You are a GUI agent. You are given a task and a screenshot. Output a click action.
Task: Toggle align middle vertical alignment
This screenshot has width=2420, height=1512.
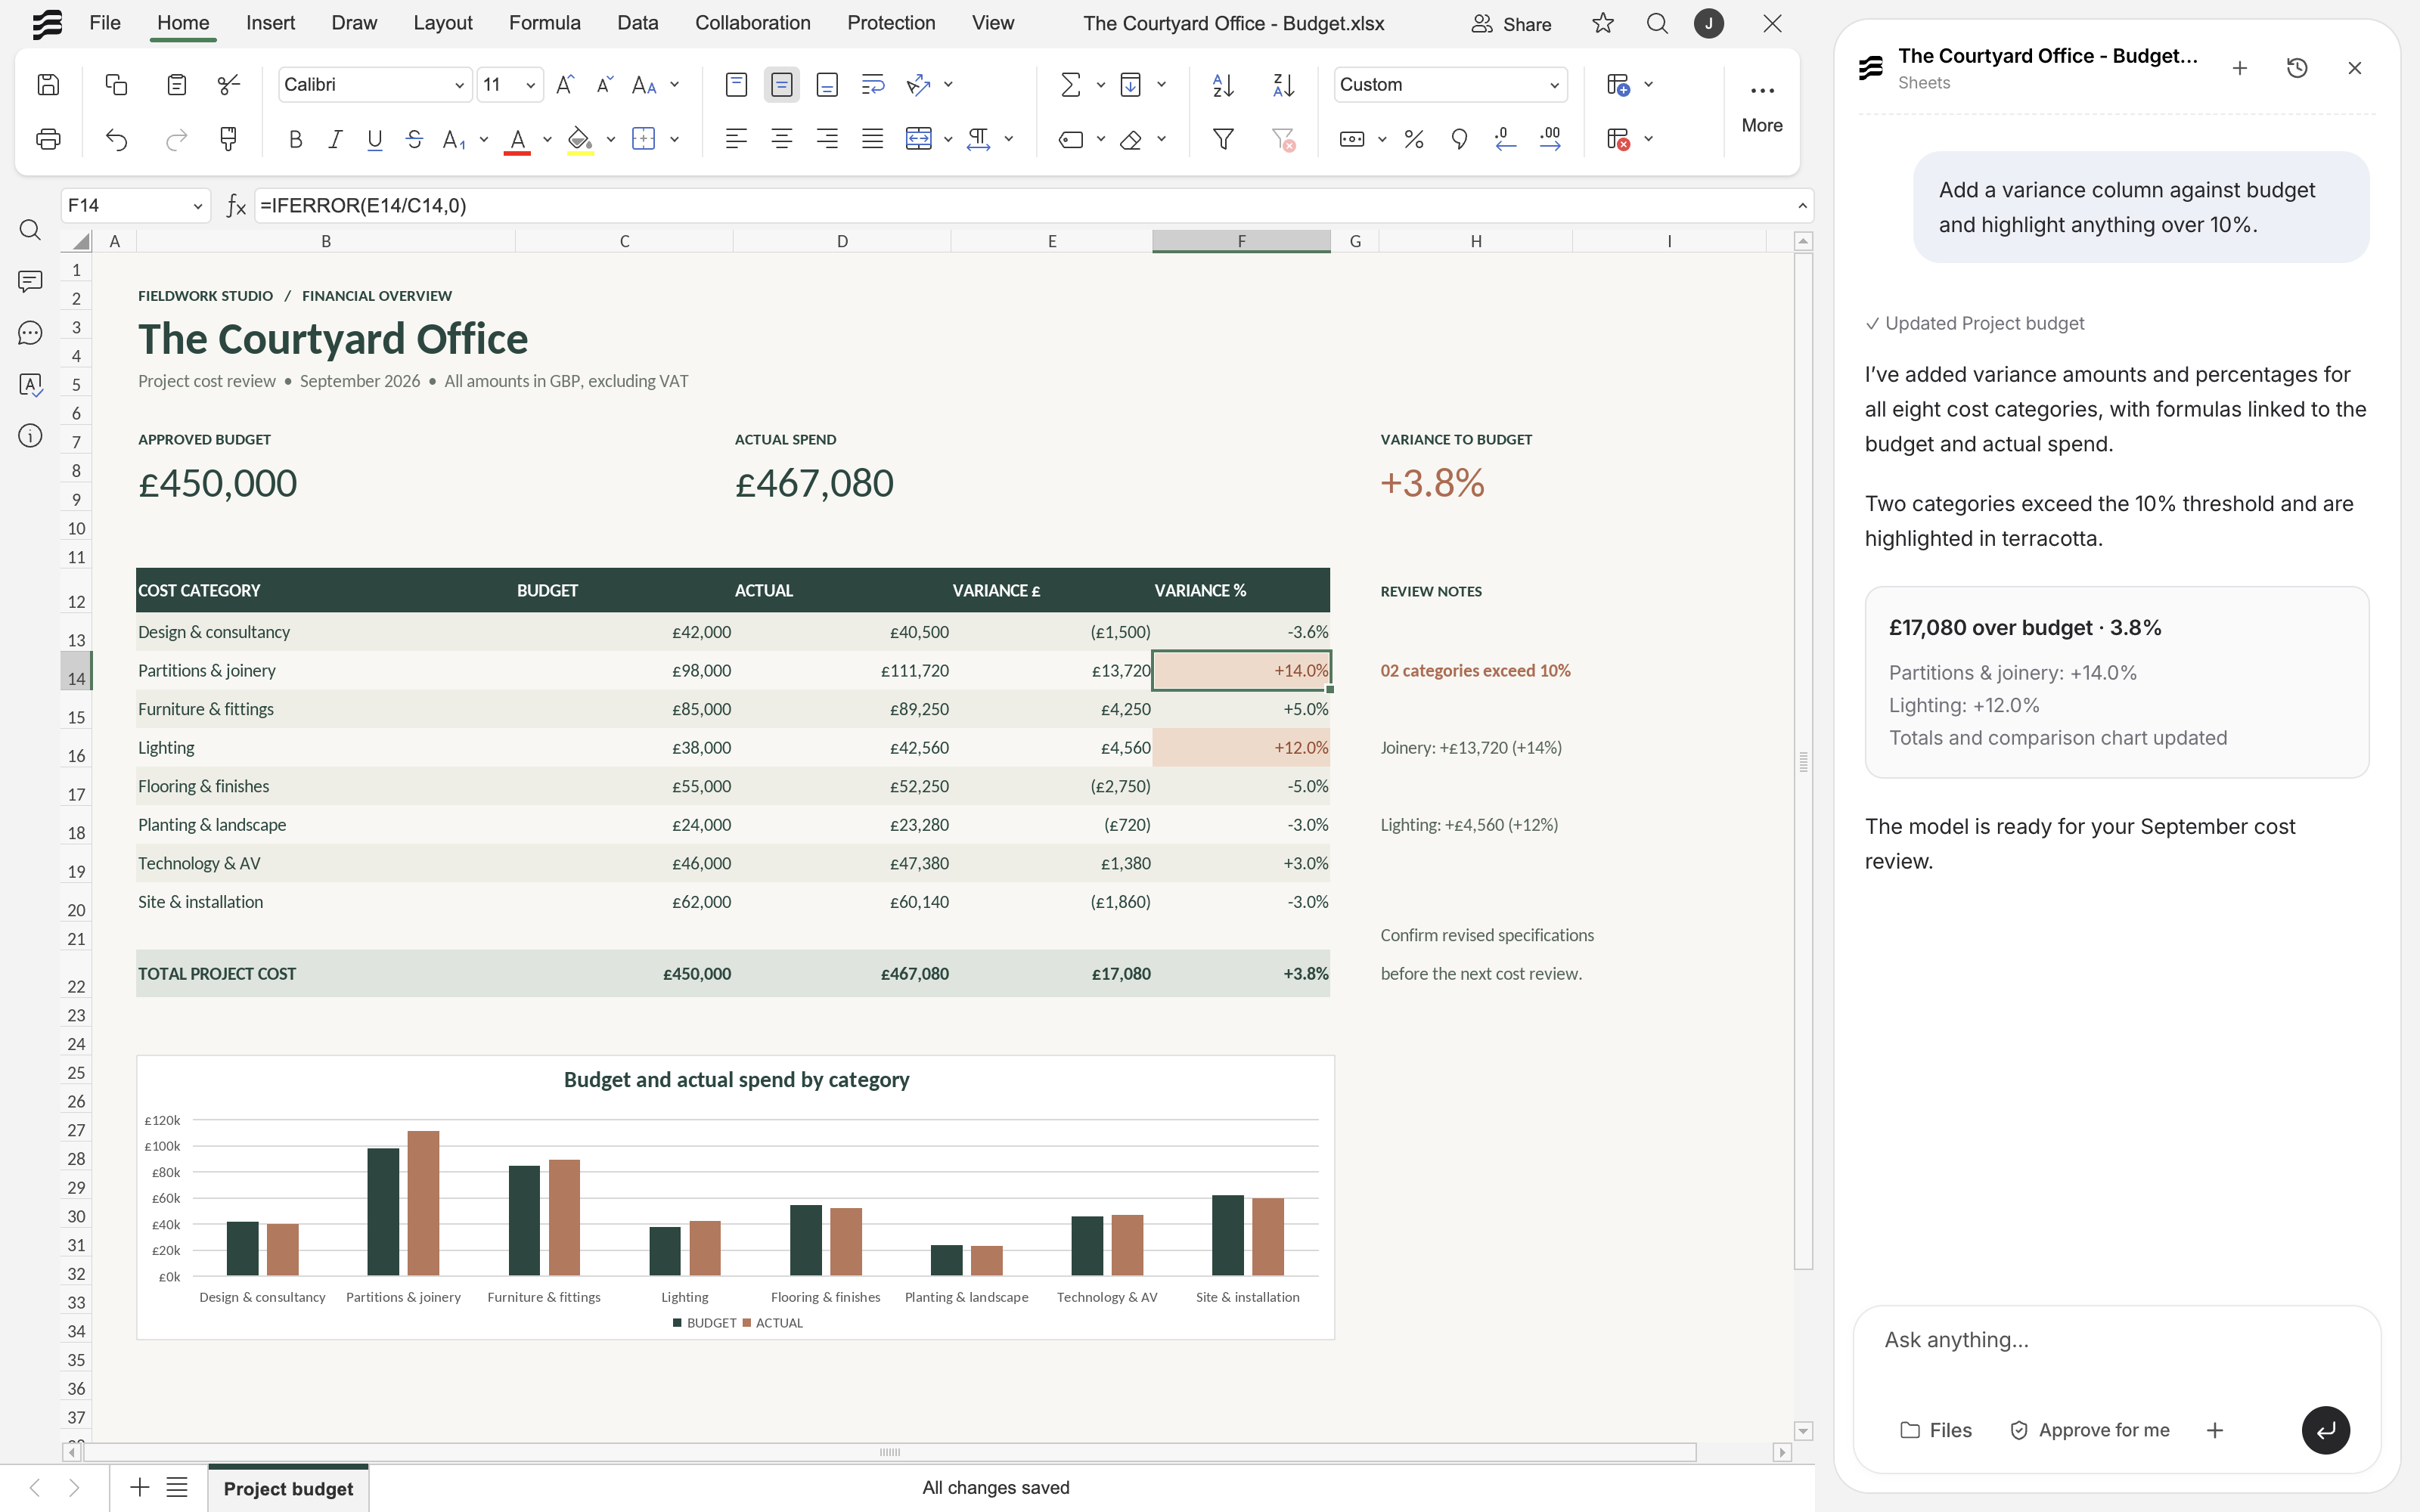pos(781,85)
